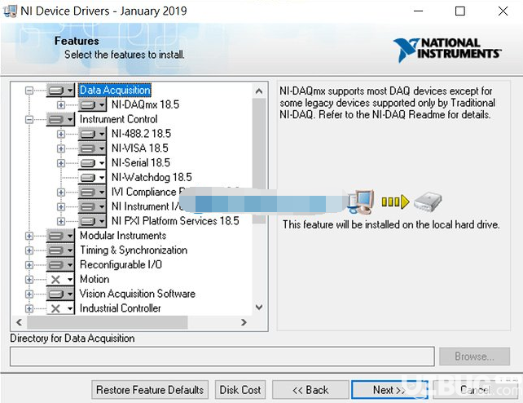Select the Reconfigurable I/O feature

click(x=121, y=265)
